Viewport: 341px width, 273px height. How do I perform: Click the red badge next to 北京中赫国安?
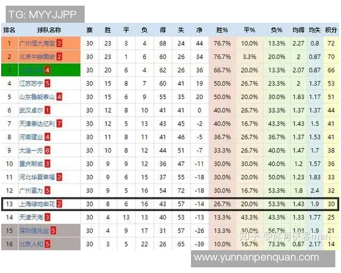pos(59,56)
